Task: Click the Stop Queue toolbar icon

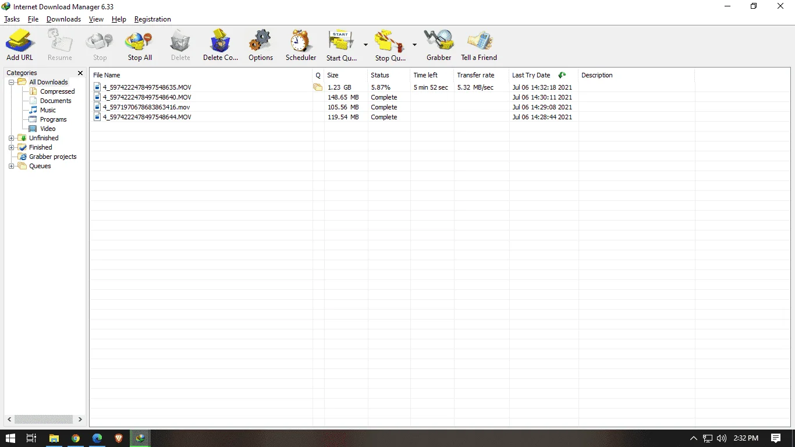Action: coord(390,41)
